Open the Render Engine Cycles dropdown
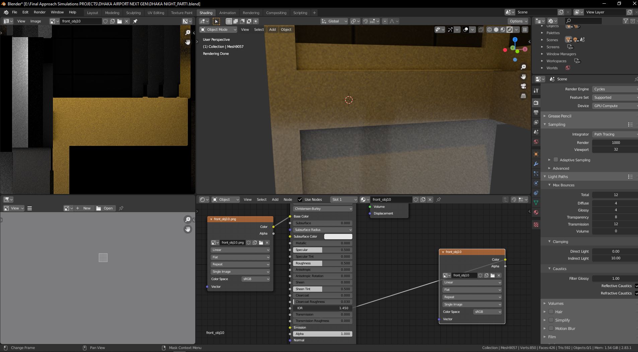The height and width of the screenshot is (352, 638). pyautogui.click(x=615, y=89)
